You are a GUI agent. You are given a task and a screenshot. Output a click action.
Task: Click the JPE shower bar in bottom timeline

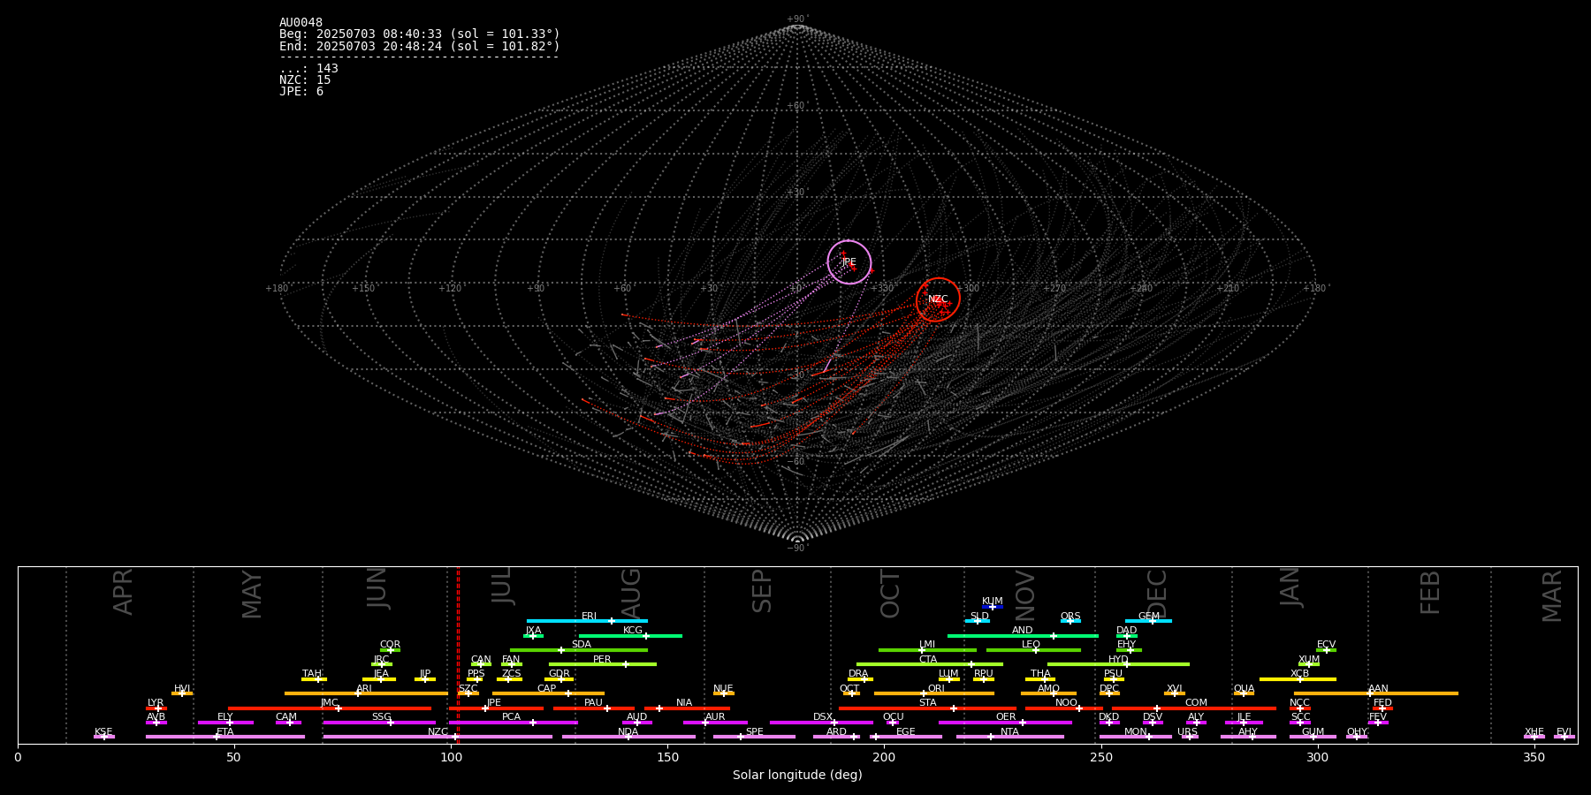[496, 708]
